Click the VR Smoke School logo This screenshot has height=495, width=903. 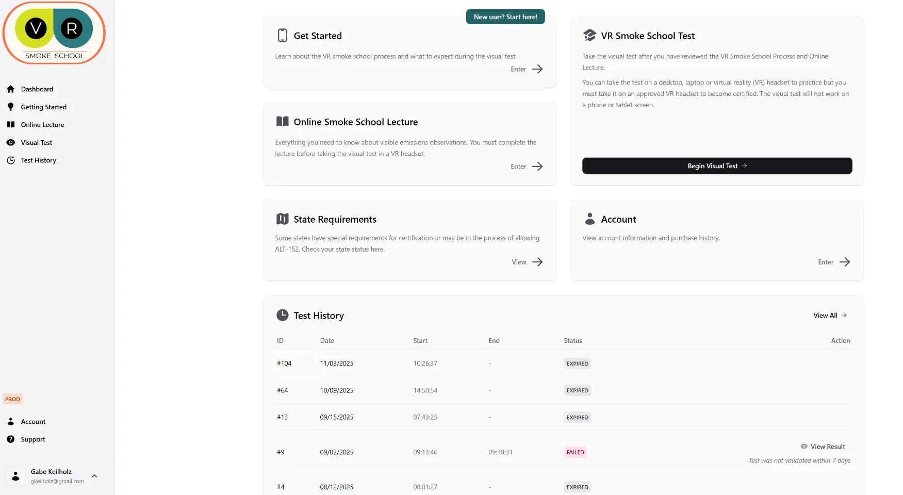[54, 33]
